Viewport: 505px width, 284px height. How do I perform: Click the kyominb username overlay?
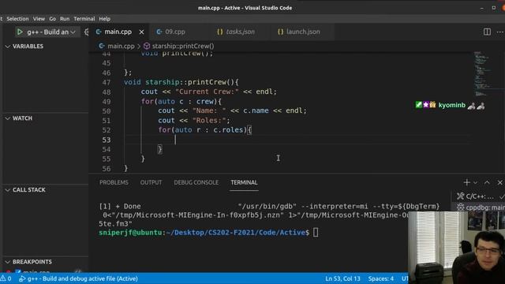(x=452, y=105)
